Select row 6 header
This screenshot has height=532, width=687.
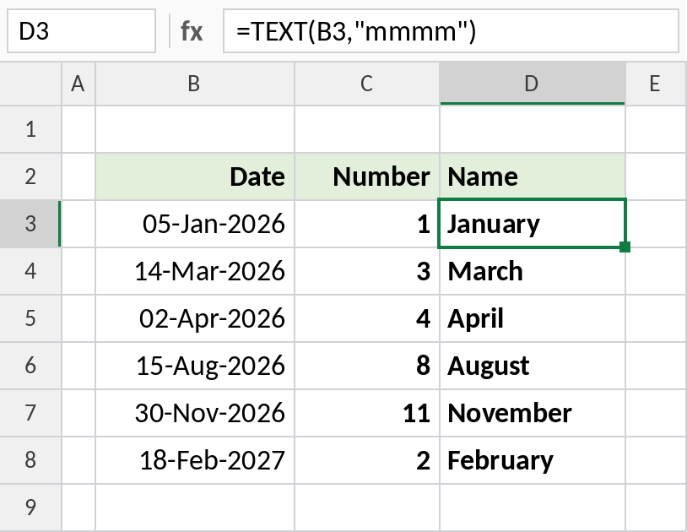[30, 366]
